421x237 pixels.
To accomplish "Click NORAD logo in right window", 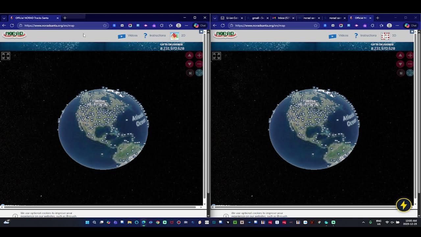I will (225, 35).
